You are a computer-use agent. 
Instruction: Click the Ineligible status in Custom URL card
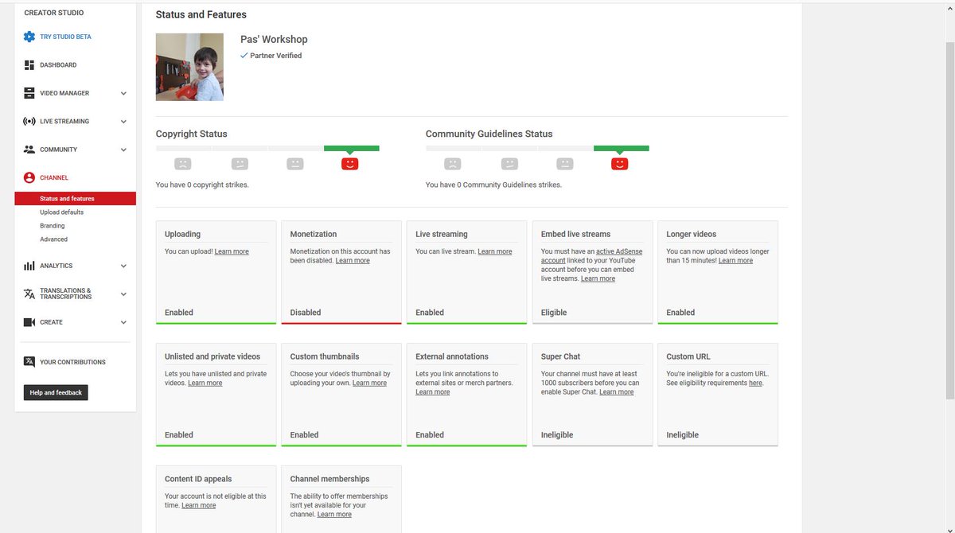pos(683,435)
